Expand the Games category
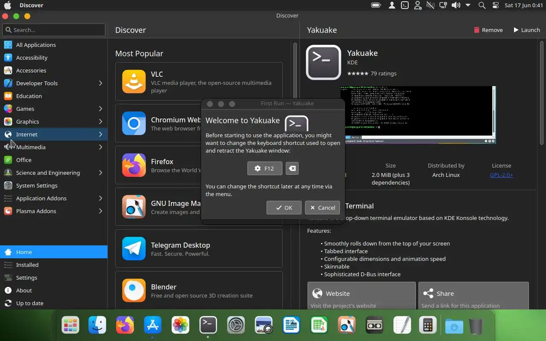Image resolution: width=546 pixels, height=341 pixels. (101, 109)
